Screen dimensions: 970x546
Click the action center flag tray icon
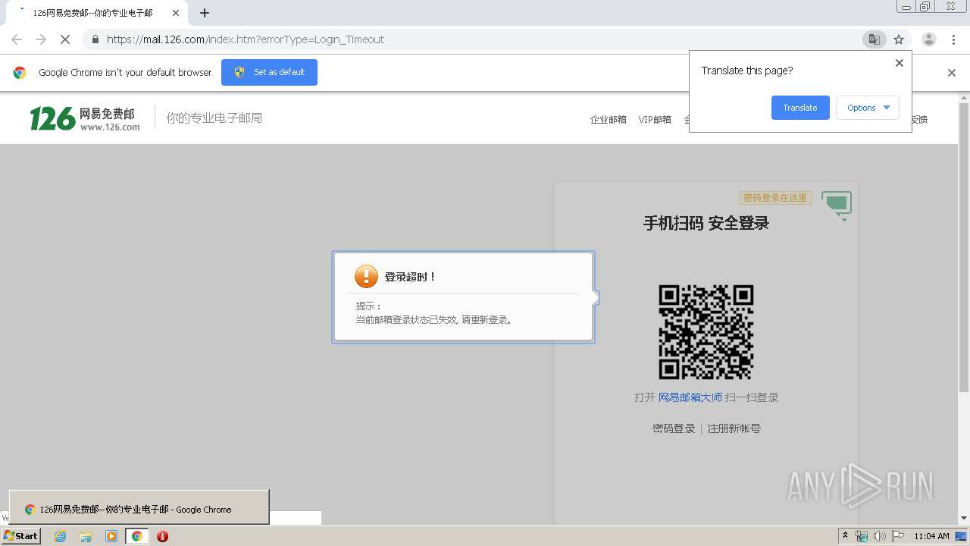(898, 536)
